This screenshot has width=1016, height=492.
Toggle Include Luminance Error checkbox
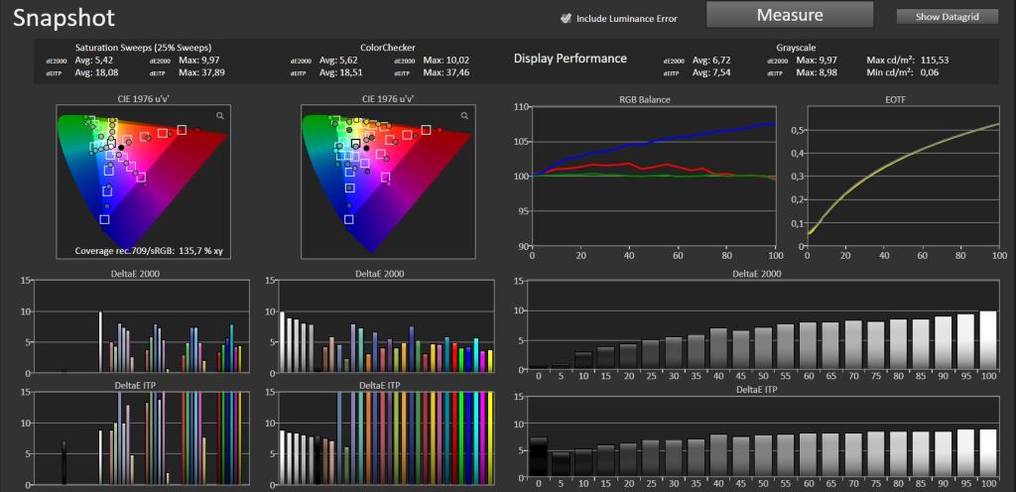pos(566,18)
